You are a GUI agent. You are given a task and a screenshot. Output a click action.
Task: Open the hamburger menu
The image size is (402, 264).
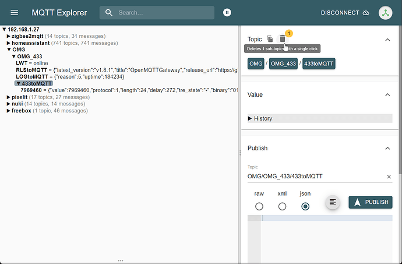15,13
